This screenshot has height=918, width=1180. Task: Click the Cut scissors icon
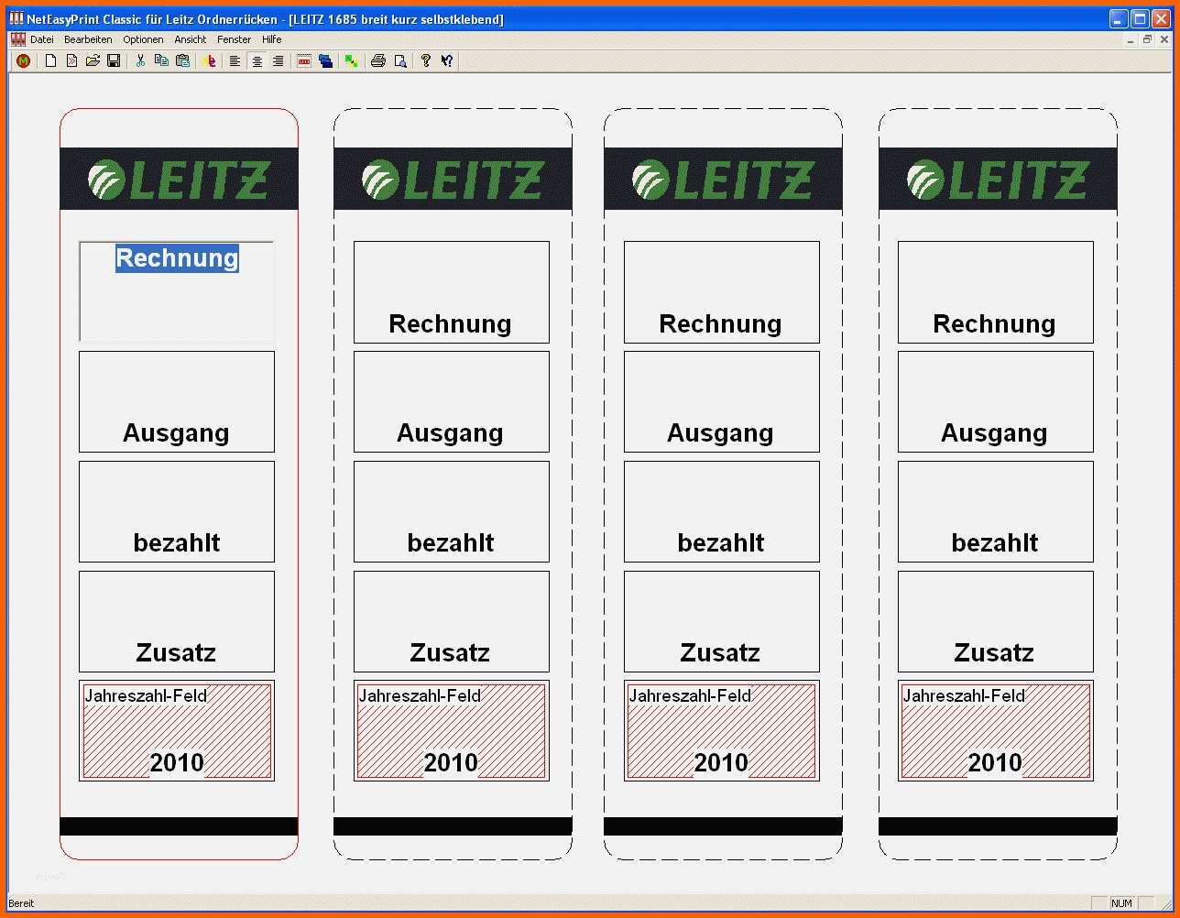[x=140, y=61]
